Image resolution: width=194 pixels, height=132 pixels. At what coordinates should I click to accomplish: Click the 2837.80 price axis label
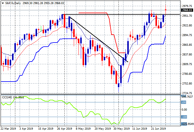point(187,55)
